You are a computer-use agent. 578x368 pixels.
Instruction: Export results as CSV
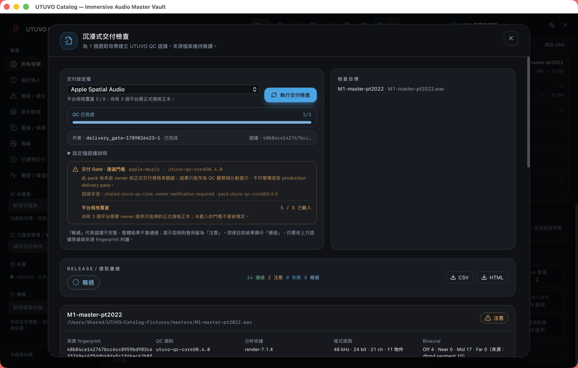click(x=459, y=277)
